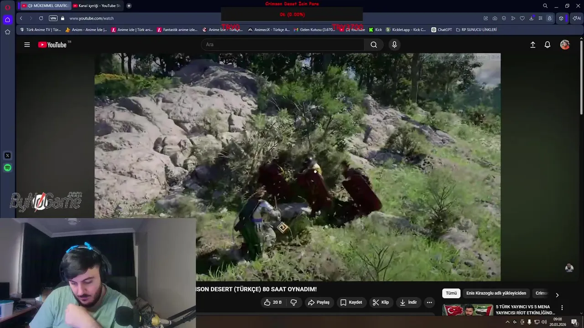Open the bookmarks star in Opera sidebar

(x=7, y=32)
